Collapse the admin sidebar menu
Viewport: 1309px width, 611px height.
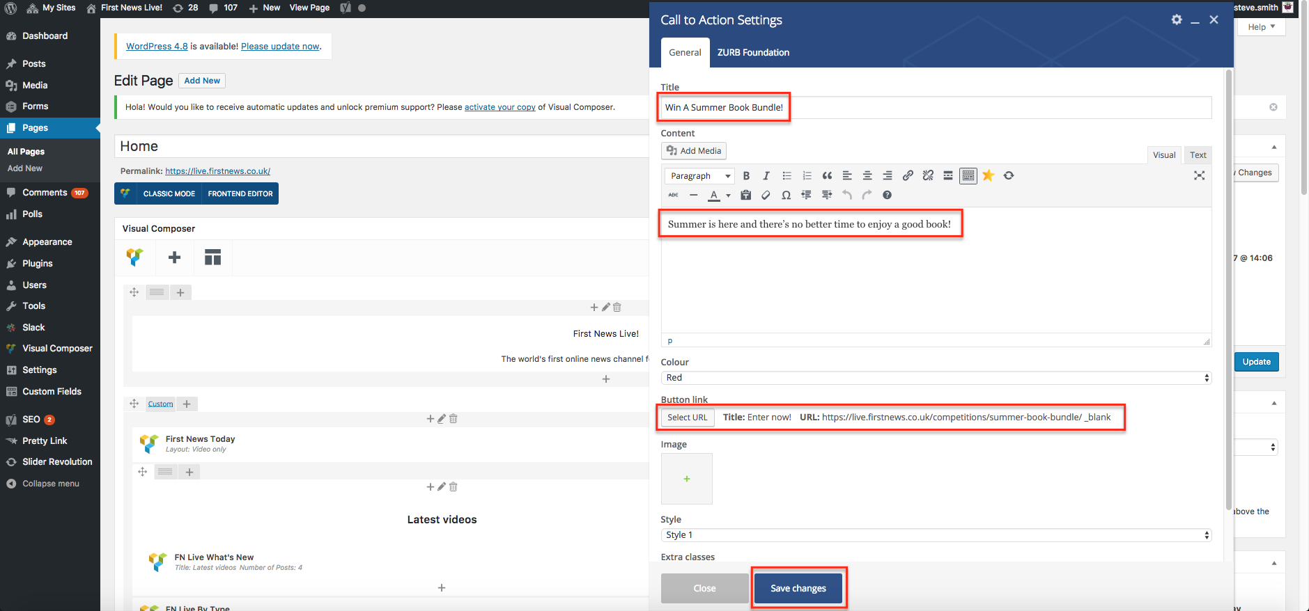coord(50,484)
